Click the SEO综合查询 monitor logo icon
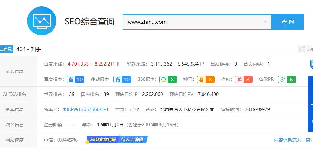Viewport: 313px width, 150px height. 42,21
